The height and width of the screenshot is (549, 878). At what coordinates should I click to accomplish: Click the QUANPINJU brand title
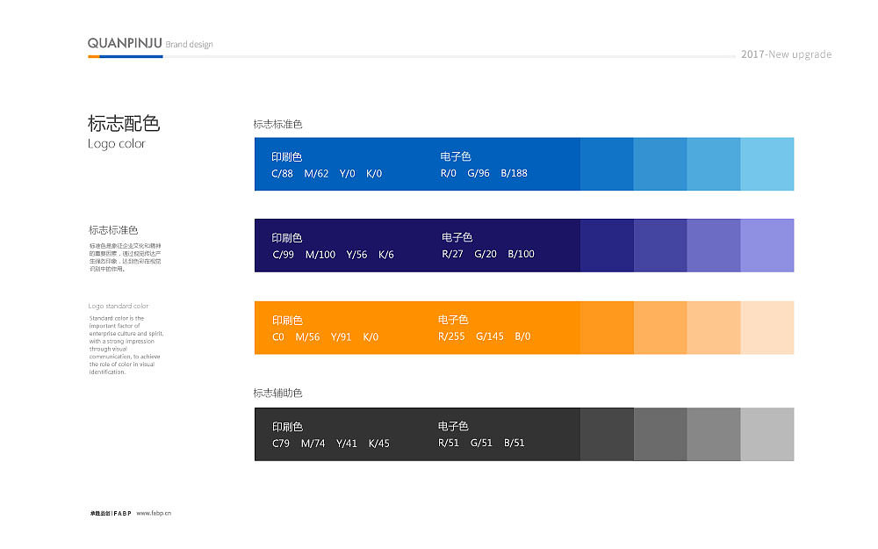pos(125,43)
